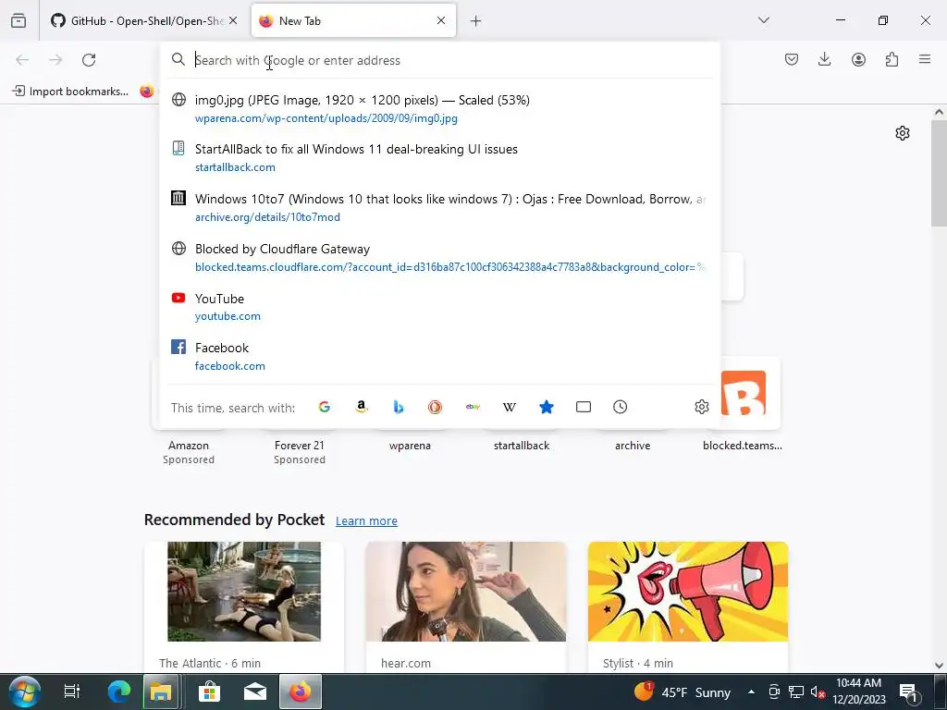The width and height of the screenshot is (947, 710).
Task: Open the Firefox application menu
Action: (x=925, y=59)
